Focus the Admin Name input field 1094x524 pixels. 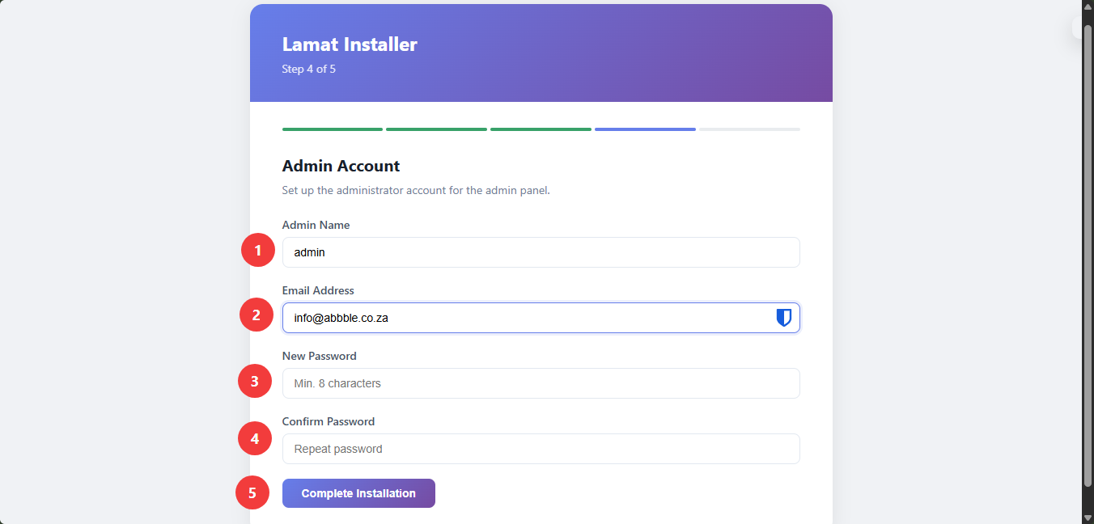pos(541,252)
